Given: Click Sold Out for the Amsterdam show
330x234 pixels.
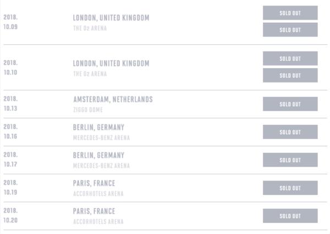Looking at the screenshot, I should pos(290,104).
